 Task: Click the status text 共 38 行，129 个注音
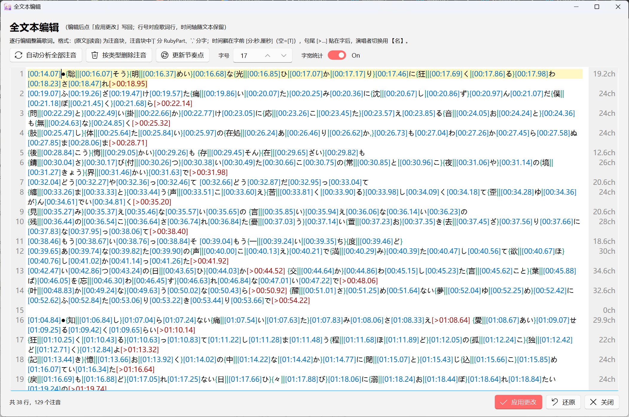35,402
